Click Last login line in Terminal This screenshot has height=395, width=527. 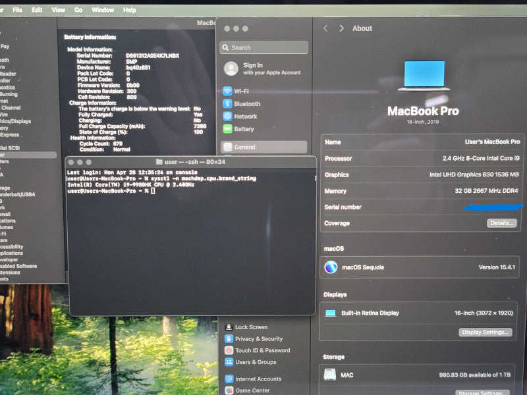[x=132, y=172]
